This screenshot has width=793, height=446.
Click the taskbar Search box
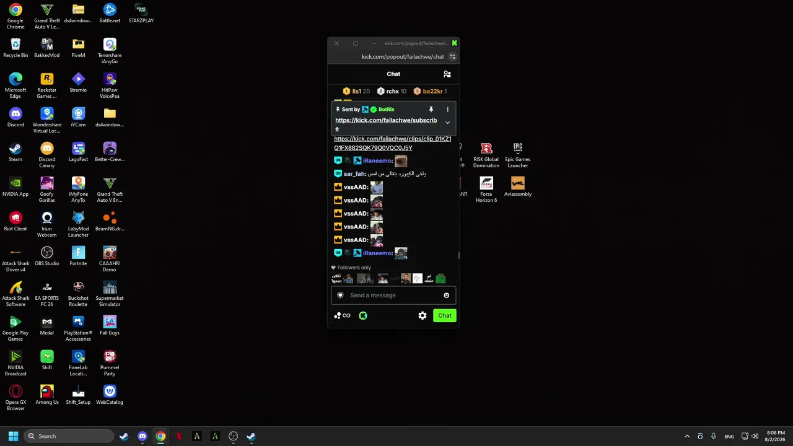(69, 436)
